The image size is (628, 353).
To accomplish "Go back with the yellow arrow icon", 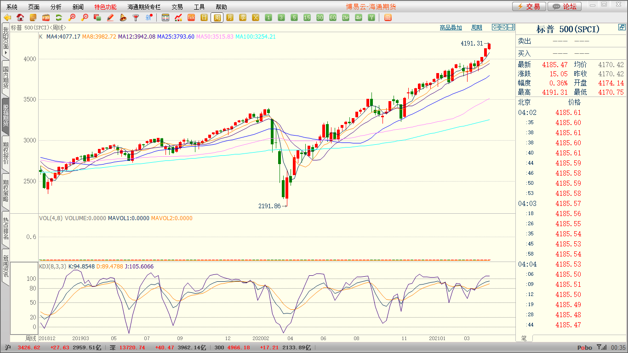I will pyautogui.click(x=7, y=17).
